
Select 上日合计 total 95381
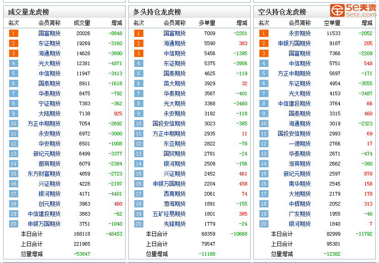point(333,244)
